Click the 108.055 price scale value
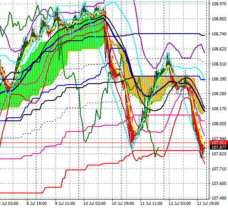 coord(219,123)
